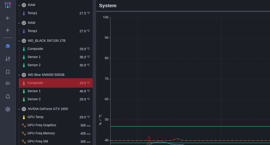Select the GPU Temp sensor

point(56,117)
